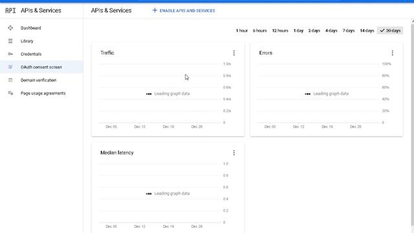
Task: Set time range to 1 hour
Action: [241, 30]
